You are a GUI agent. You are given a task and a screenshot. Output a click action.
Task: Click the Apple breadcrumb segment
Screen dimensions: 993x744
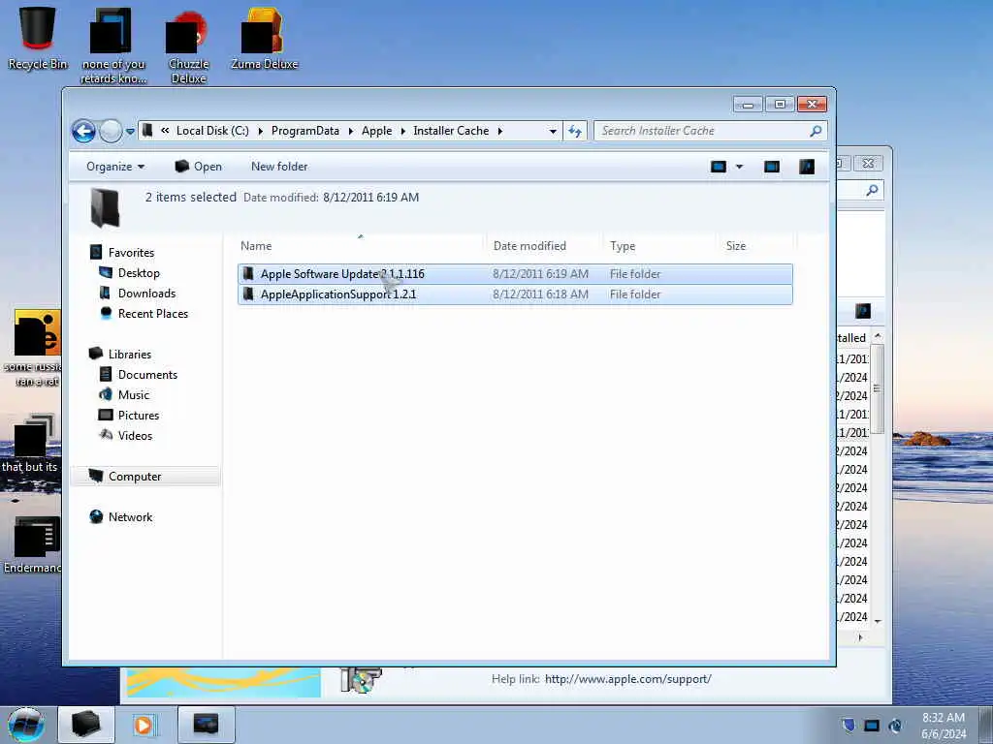(377, 131)
